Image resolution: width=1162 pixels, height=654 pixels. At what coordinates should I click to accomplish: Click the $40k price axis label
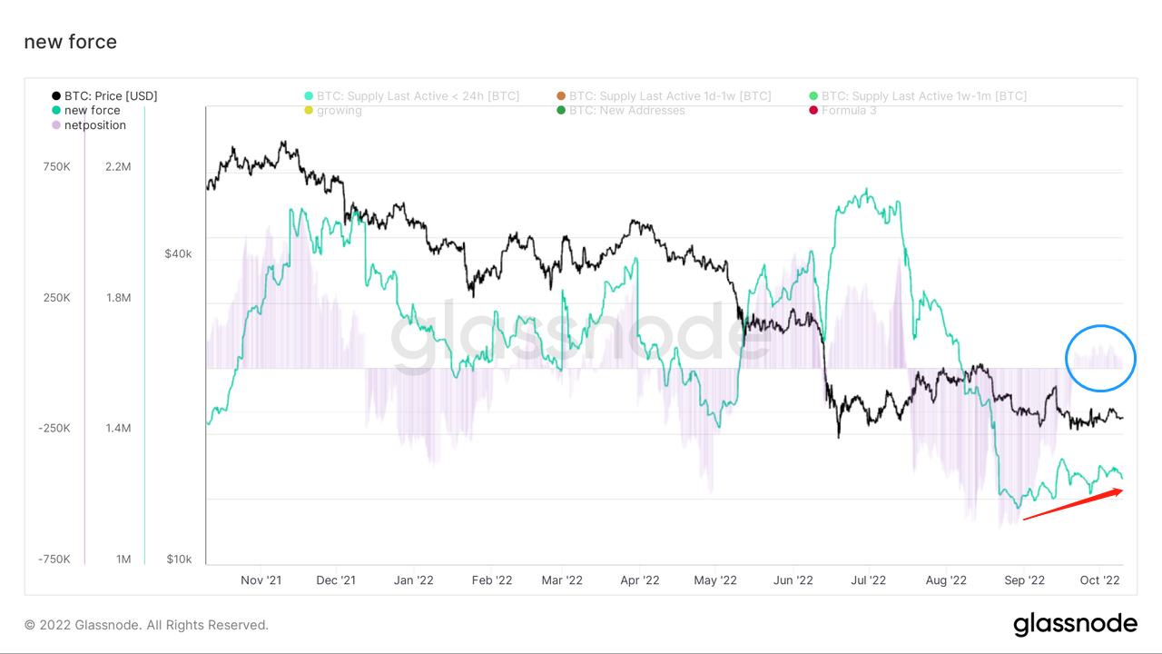(178, 253)
